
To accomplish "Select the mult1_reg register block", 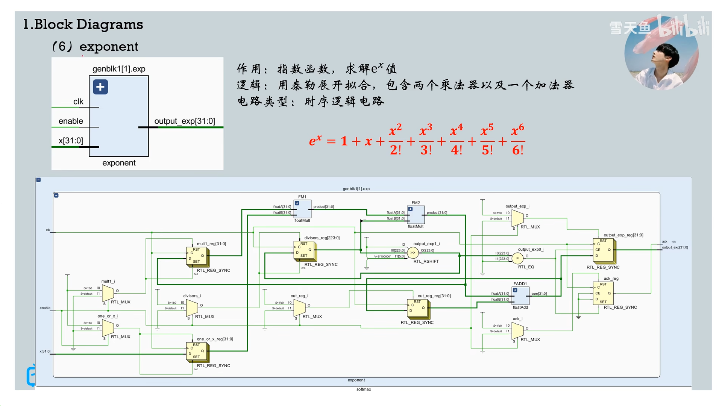I will 197,256.
